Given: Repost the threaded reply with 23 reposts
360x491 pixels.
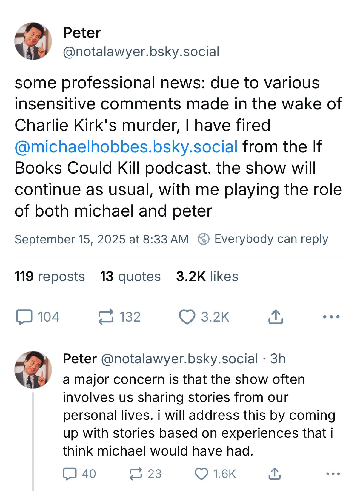Looking at the screenshot, I should tap(136, 474).
